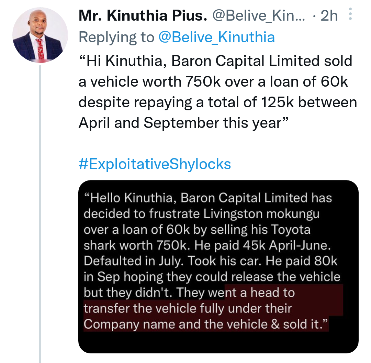The width and height of the screenshot is (371, 363).
Task: Click the gray "Replying to" label
Action: click(x=116, y=37)
